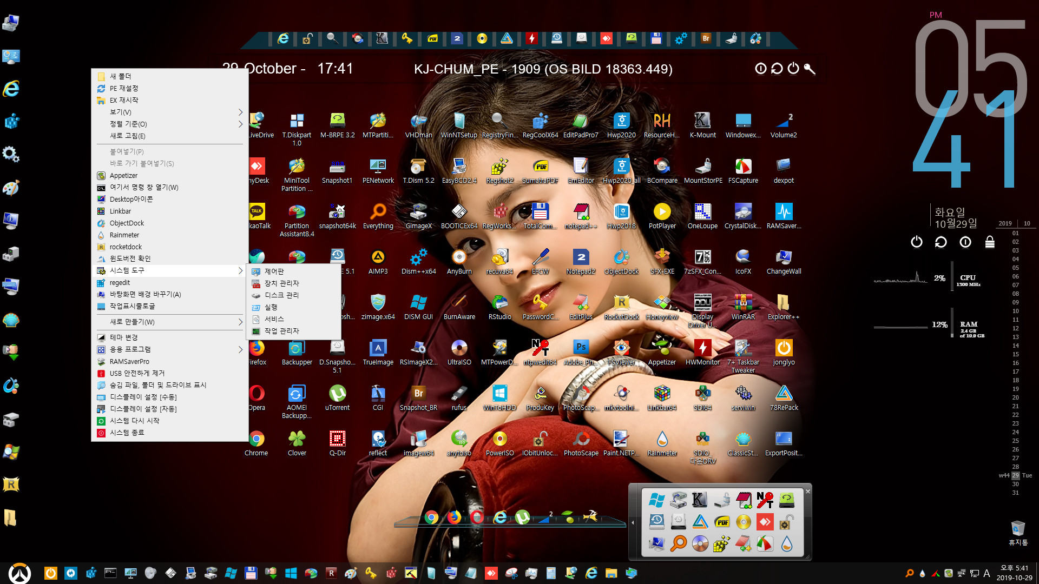
Task: Toggle 작업표시줄토글 menu entry
Action: (x=170, y=306)
